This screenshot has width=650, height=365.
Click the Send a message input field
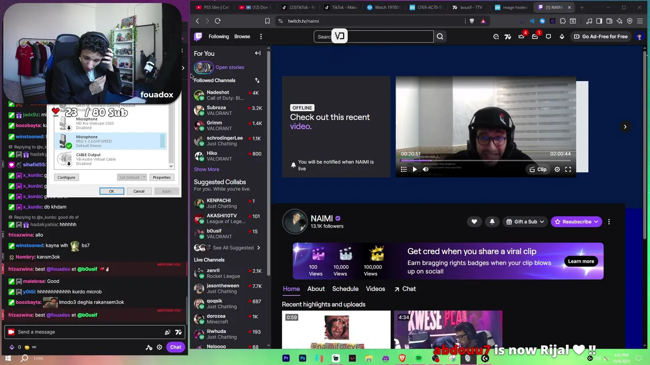click(95, 332)
